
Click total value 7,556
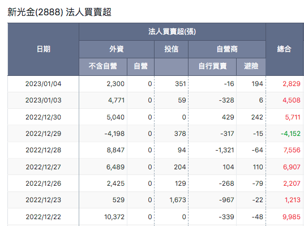[x=292, y=150]
